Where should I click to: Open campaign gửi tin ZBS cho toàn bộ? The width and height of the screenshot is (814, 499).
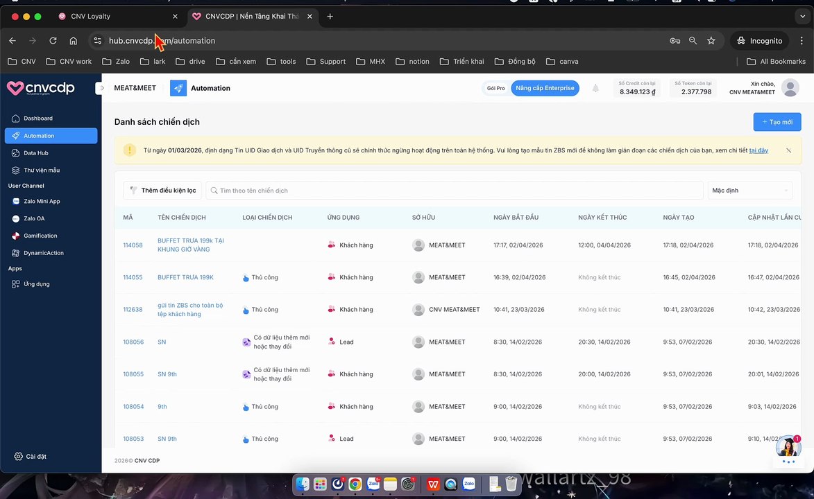pyautogui.click(x=190, y=310)
